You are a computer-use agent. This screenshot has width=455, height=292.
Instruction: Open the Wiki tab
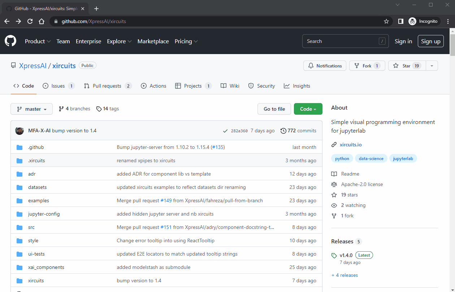230,86
